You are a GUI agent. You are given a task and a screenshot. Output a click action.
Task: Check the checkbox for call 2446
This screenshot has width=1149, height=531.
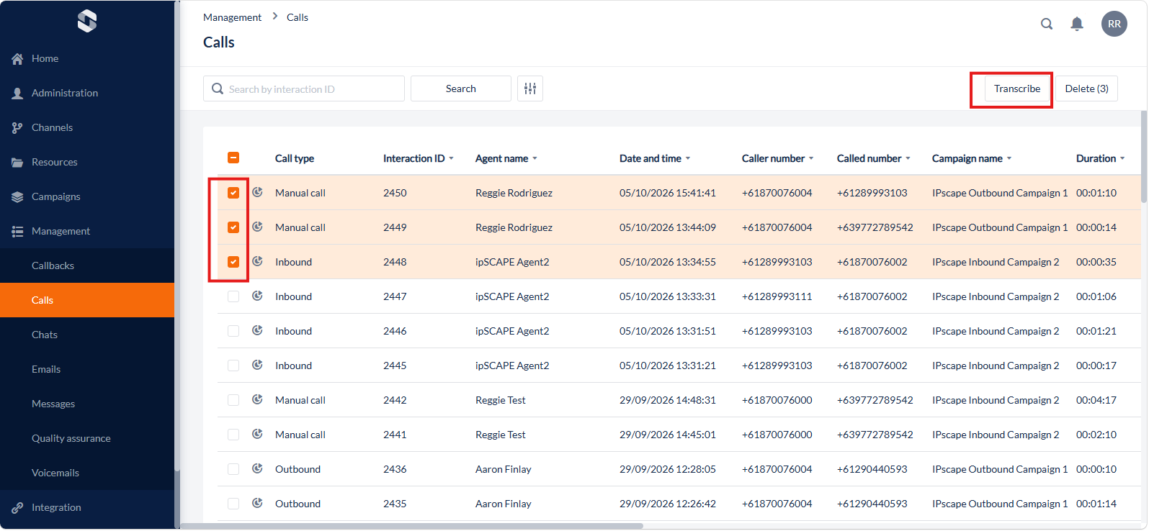(233, 331)
